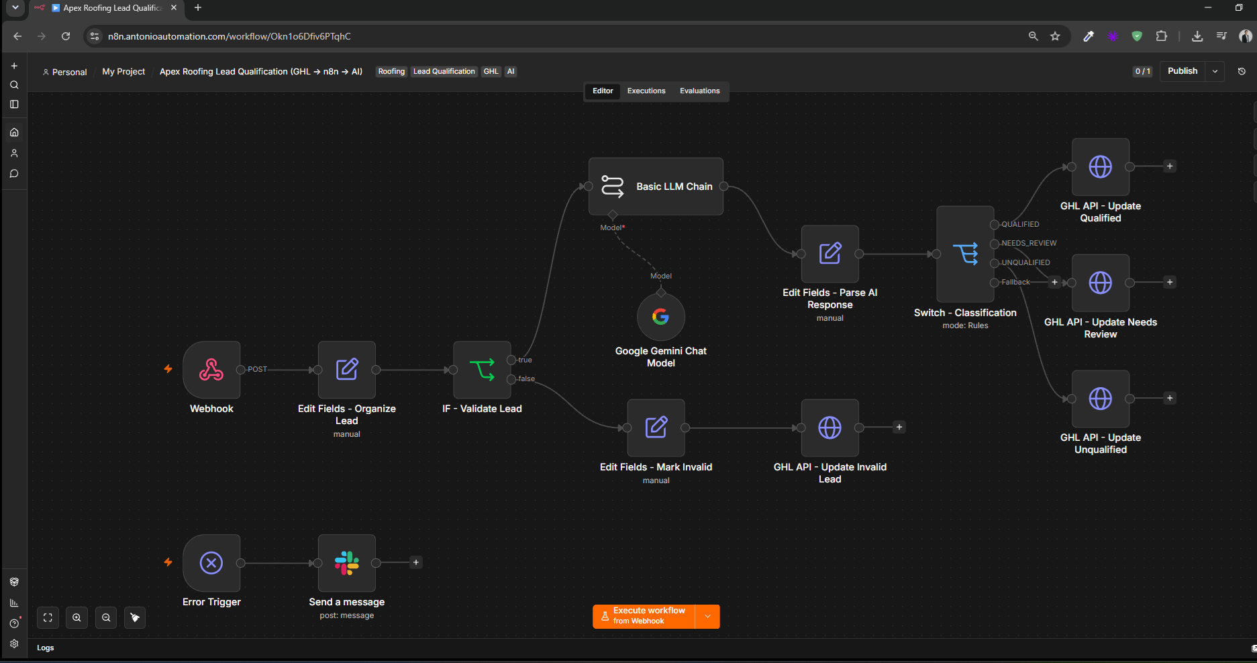The height and width of the screenshot is (663, 1257).
Task: Add node after Send a message
Action: tap(416, 562)
